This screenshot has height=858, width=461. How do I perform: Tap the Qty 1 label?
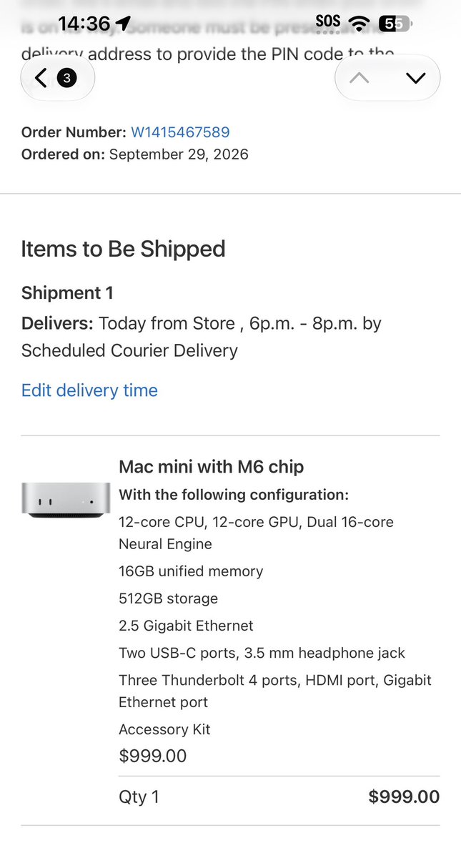pyautogui.click(x=139, y=797)
